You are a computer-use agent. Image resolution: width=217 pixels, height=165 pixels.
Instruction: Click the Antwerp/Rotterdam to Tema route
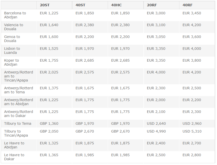(18, 90)
